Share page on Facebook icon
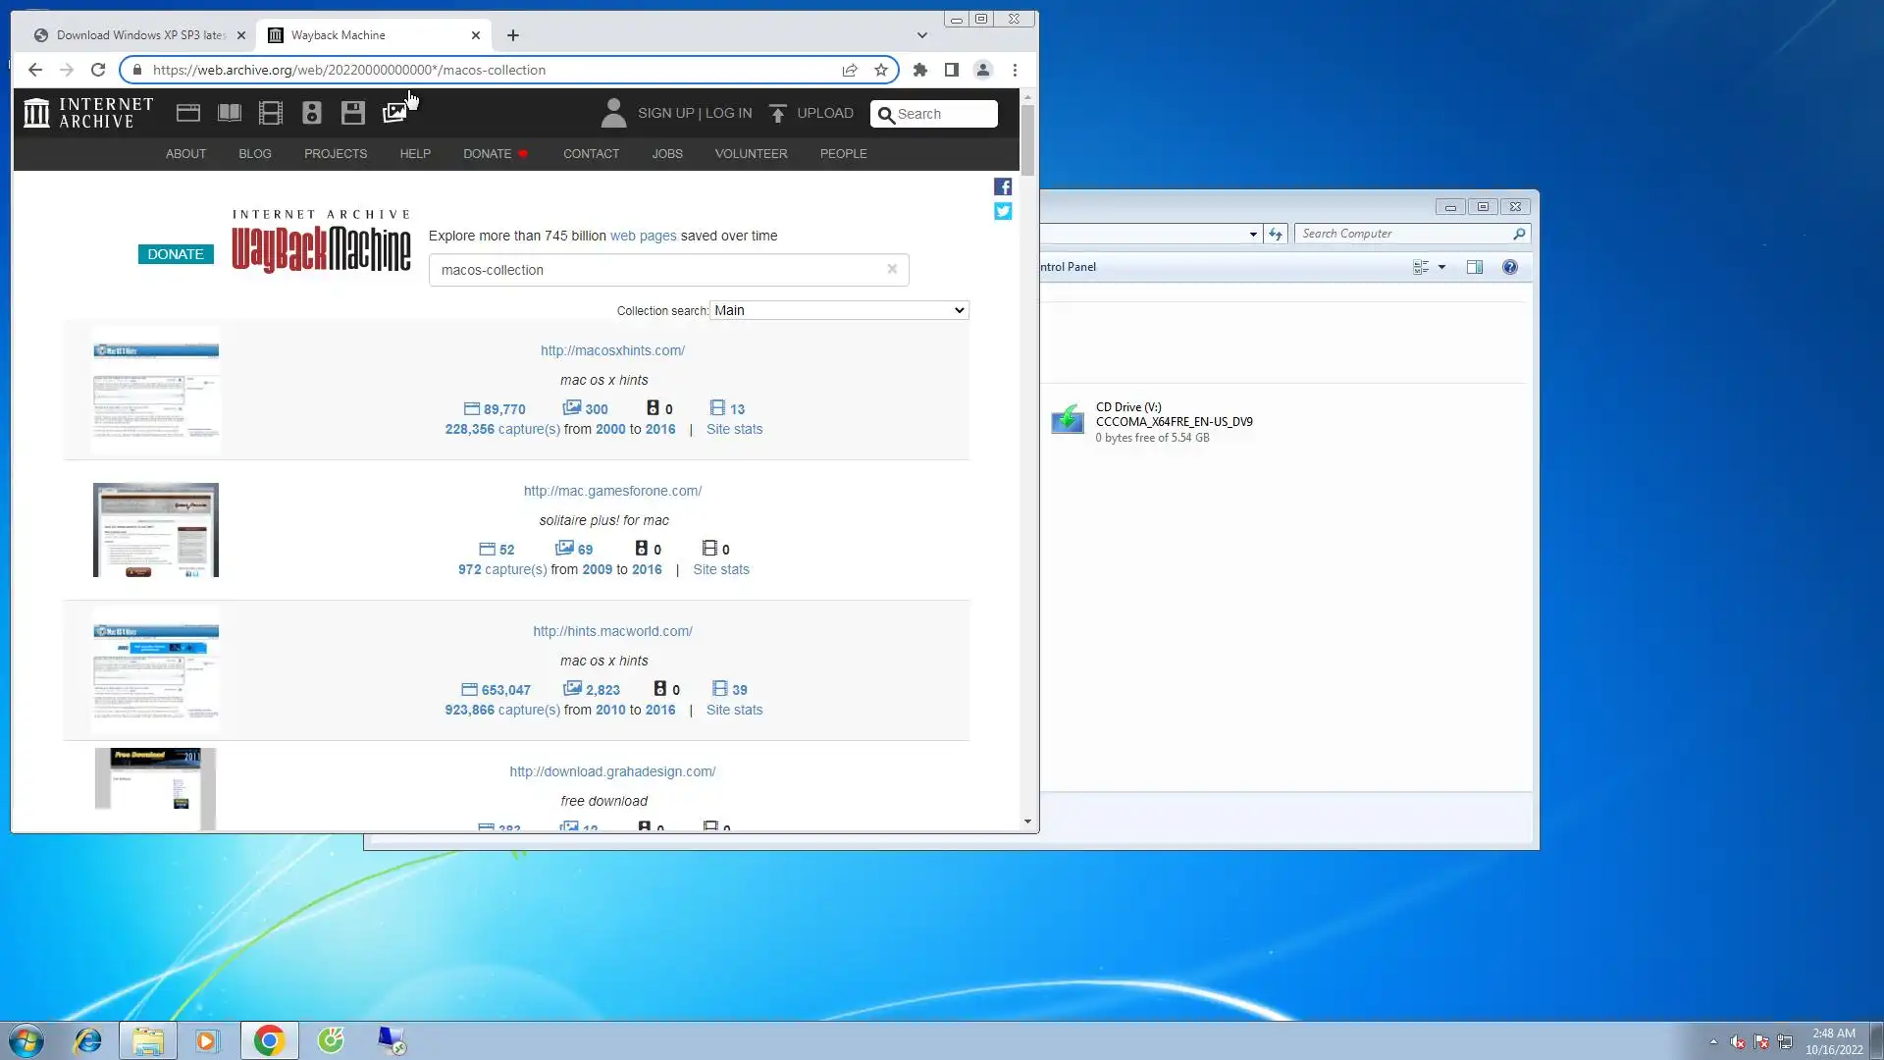Image resolution: width=1884 pixels, height=1060 pixels. pos(1003,186)
